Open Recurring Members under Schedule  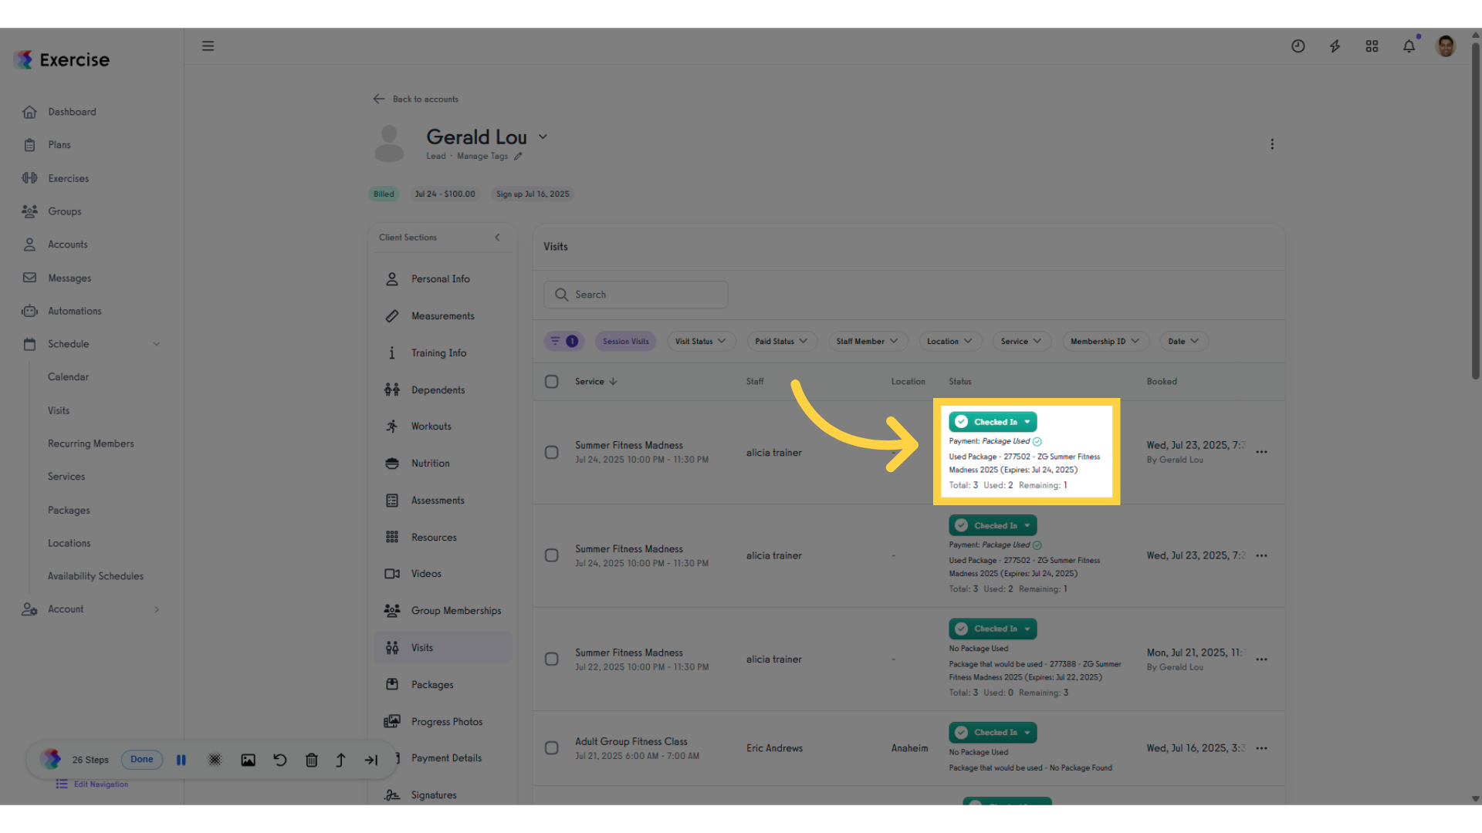click(91, 443)
